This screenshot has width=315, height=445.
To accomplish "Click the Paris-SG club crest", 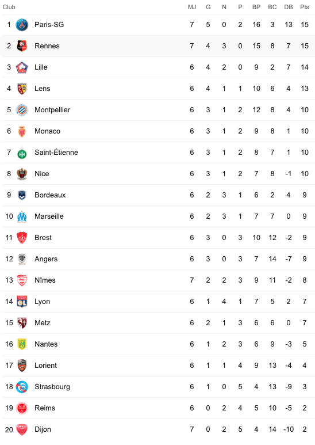I will [22, 25].
